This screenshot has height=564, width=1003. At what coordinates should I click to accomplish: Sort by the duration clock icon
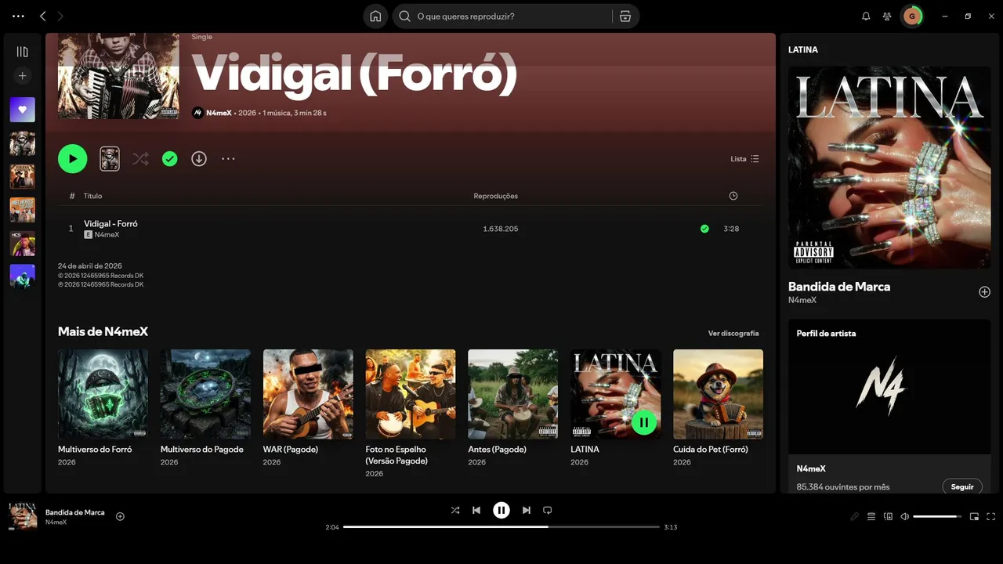[733, 196]
